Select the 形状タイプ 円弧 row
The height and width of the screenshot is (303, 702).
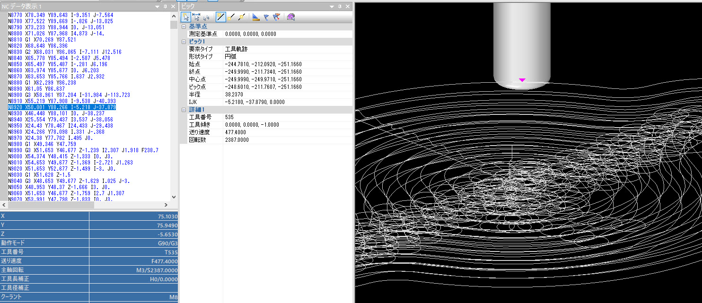[x=270, y=57]
